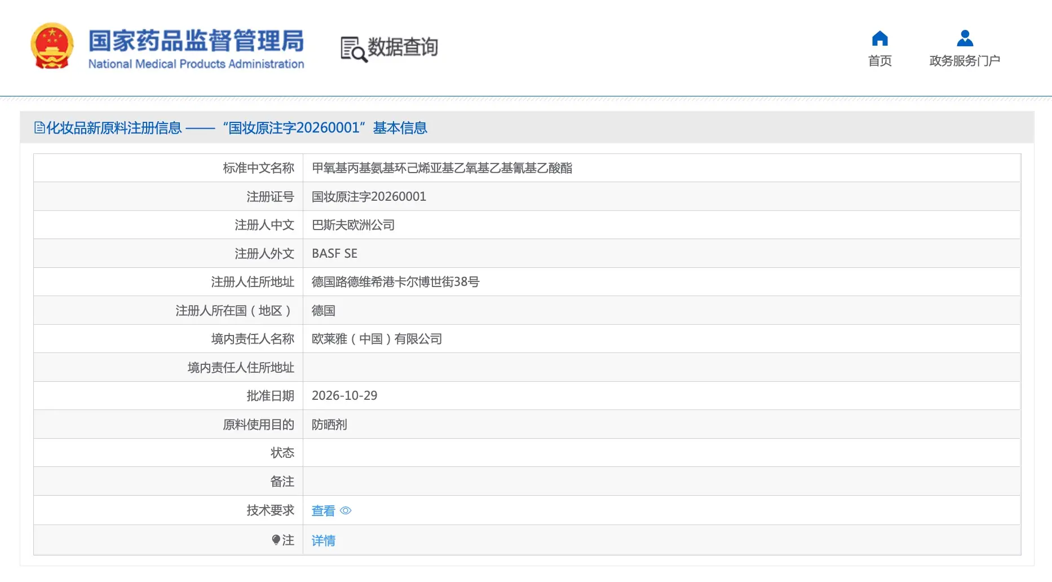Screen dimensions: 1052x582
Task: Select the address 德国路德维希港卡尔博世街38号
Action: (395, 282)
